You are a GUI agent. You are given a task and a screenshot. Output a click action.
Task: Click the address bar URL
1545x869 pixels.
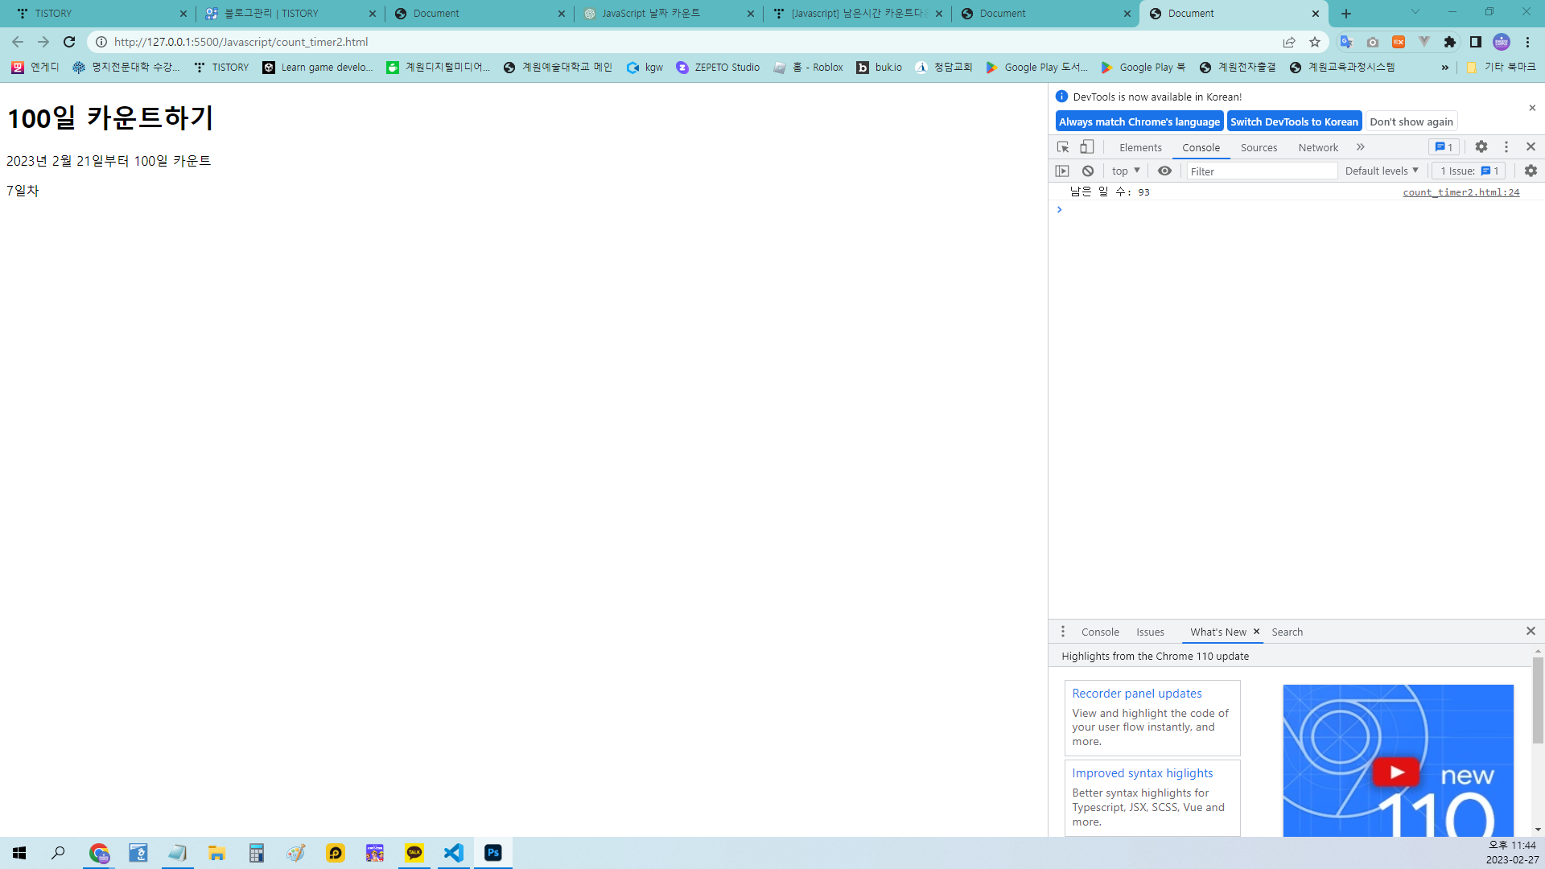click(241, 42)
